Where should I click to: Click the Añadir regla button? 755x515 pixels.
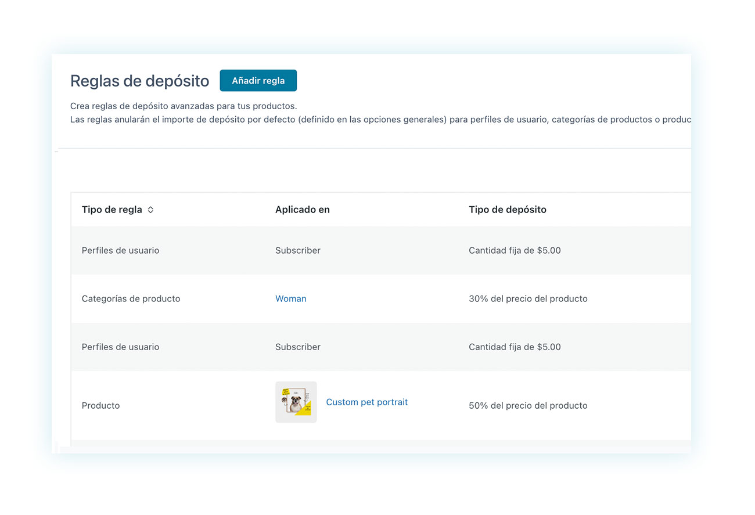click(x=258, y=81)
